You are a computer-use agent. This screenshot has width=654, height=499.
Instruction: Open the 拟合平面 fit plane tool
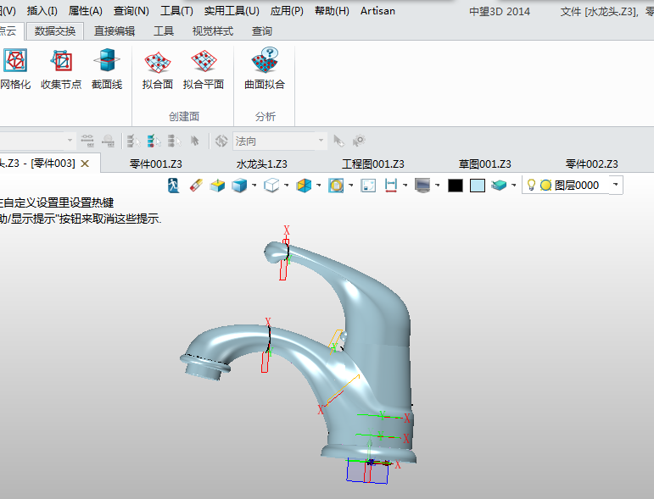pyautogui.click(x=204, y=69)
